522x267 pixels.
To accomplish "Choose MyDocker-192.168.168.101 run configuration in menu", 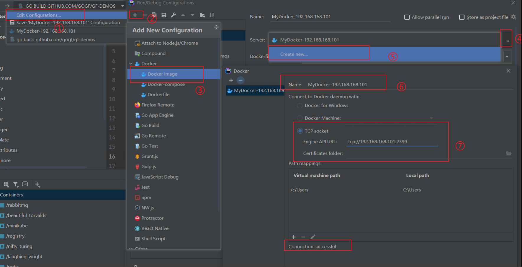I will (x=67, y=31).
